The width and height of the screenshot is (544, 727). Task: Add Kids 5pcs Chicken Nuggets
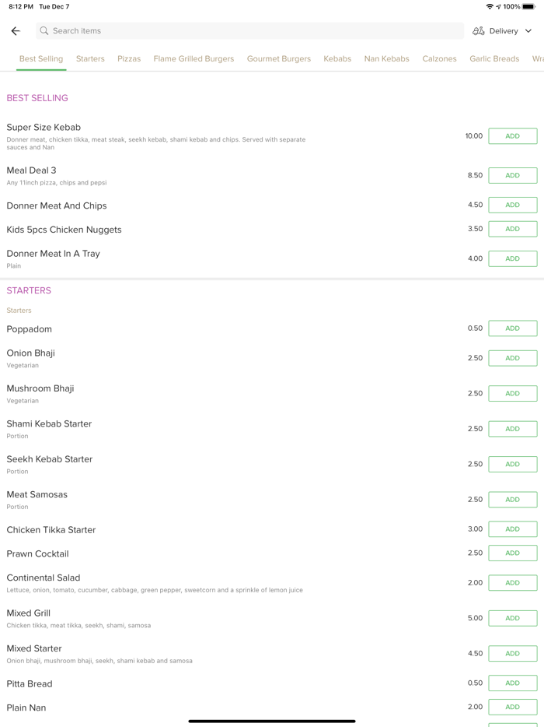[512, 229]
